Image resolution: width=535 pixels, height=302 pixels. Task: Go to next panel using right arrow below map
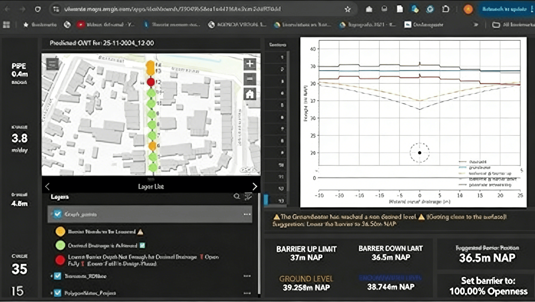pyautogui.click(x=255, y=187)
